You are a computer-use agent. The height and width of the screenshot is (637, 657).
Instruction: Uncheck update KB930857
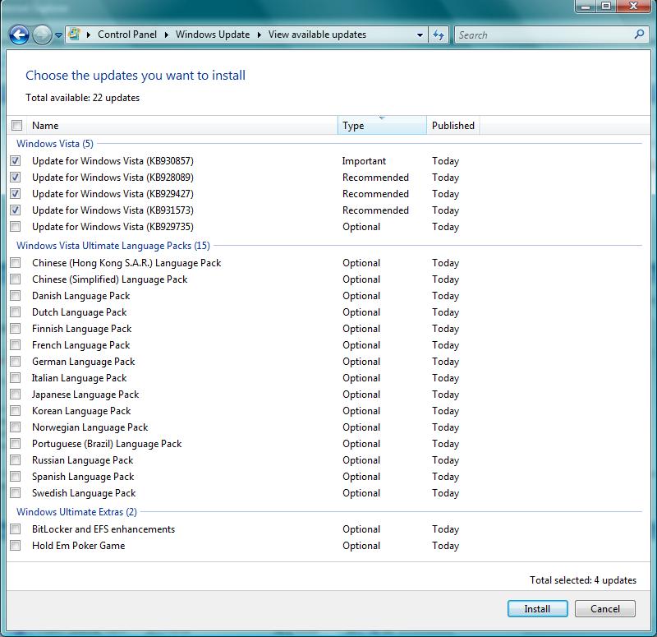pos(16,160)
